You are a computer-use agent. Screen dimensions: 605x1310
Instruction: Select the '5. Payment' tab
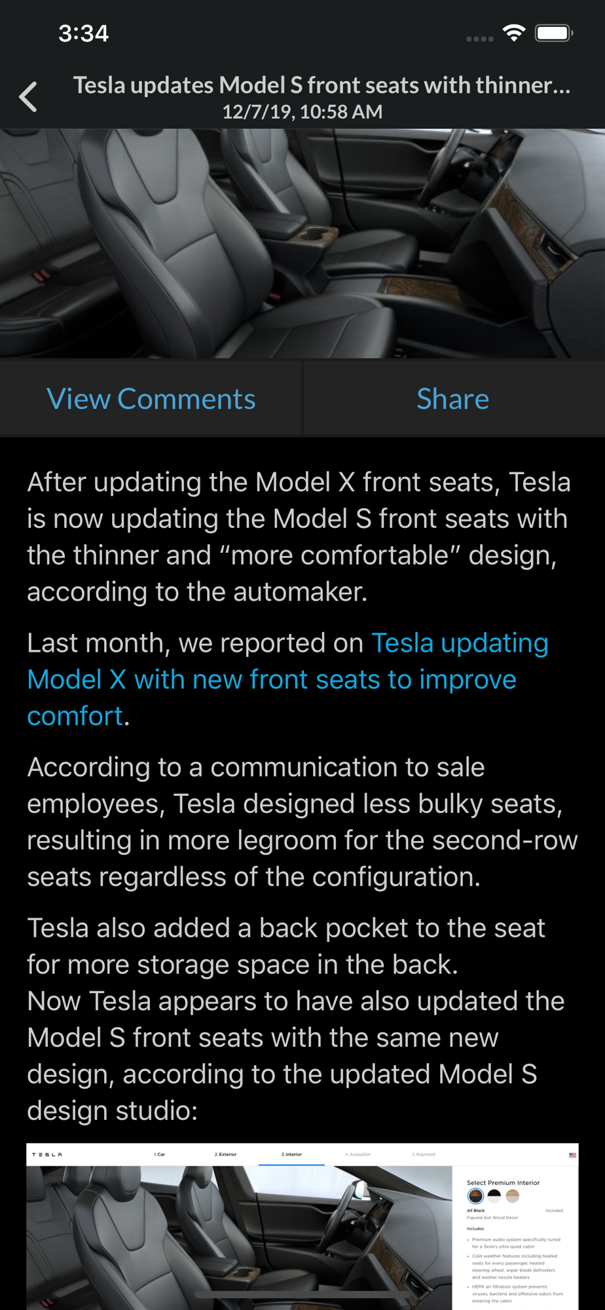click(x=424, y=1154)
